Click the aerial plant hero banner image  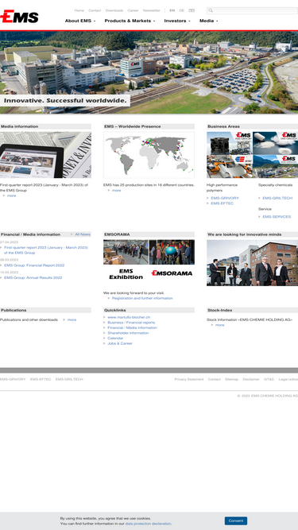(x=149, y=72)
